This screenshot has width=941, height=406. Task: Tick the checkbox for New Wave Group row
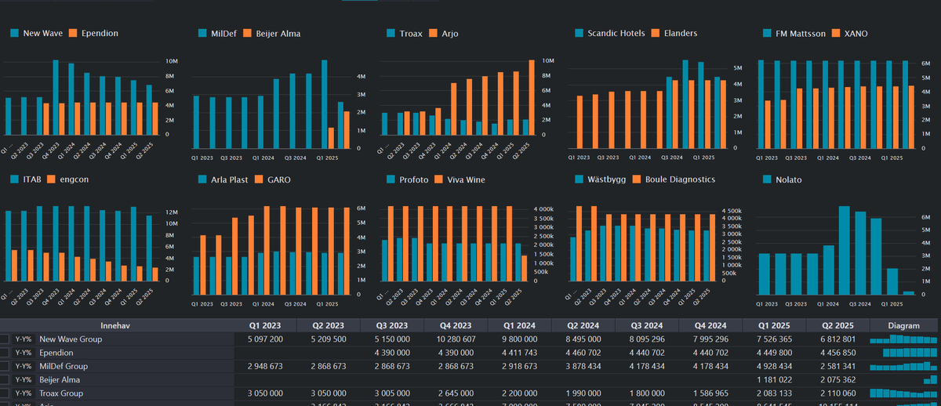5,339
